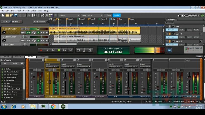Image resolution: width=205 pixels, height=115 pixels.
Task: Open the Sound menu
Action: coord(26,11)
